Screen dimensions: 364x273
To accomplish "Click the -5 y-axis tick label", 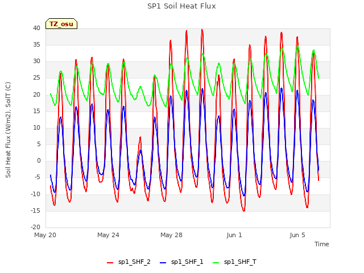I will point(37,177).
